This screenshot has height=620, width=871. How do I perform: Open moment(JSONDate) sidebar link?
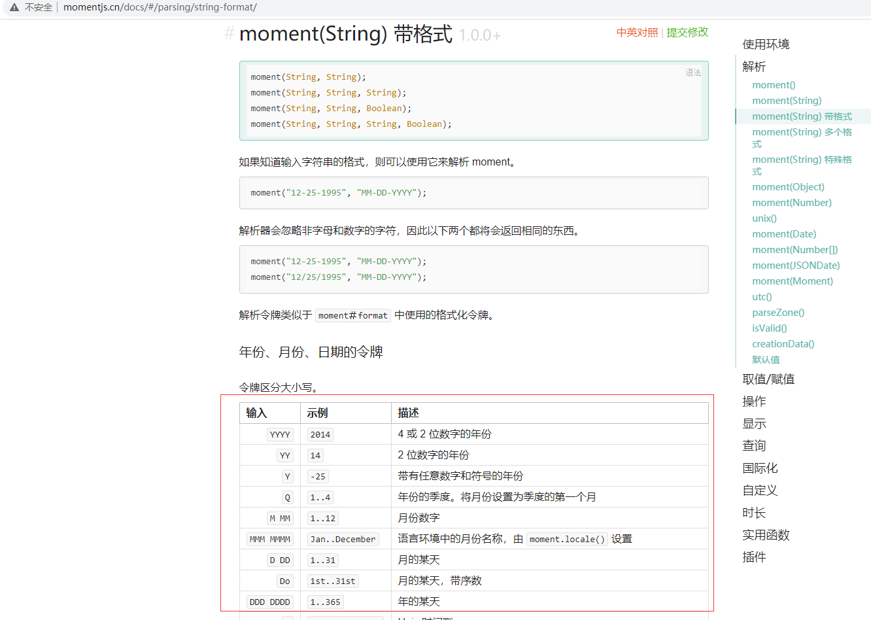point(796,266)
